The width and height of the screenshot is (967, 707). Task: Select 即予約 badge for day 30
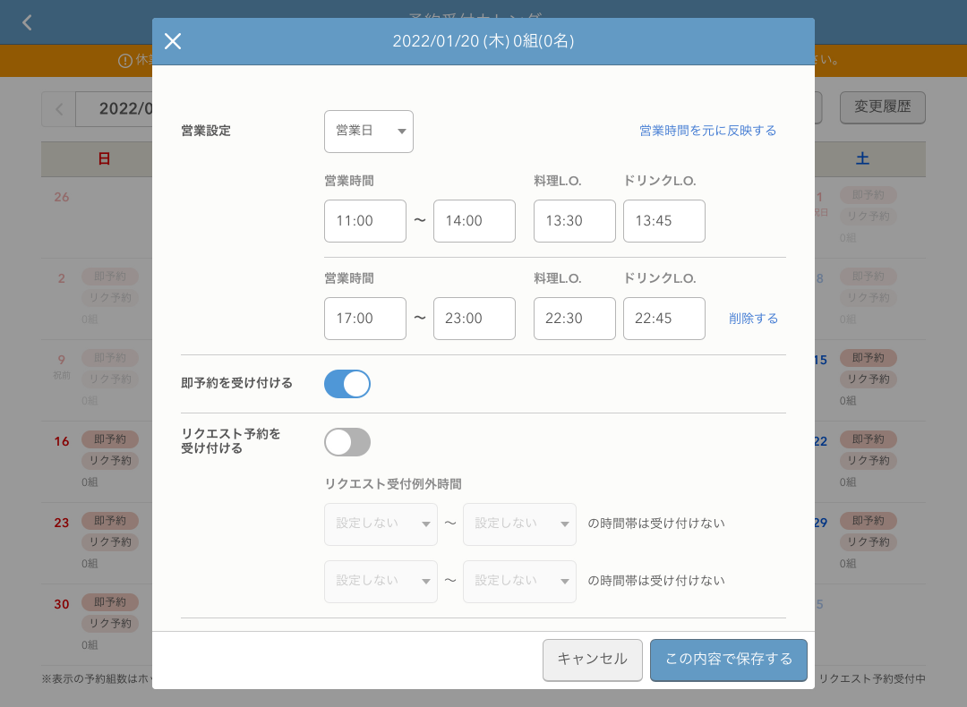click(110, 602)
